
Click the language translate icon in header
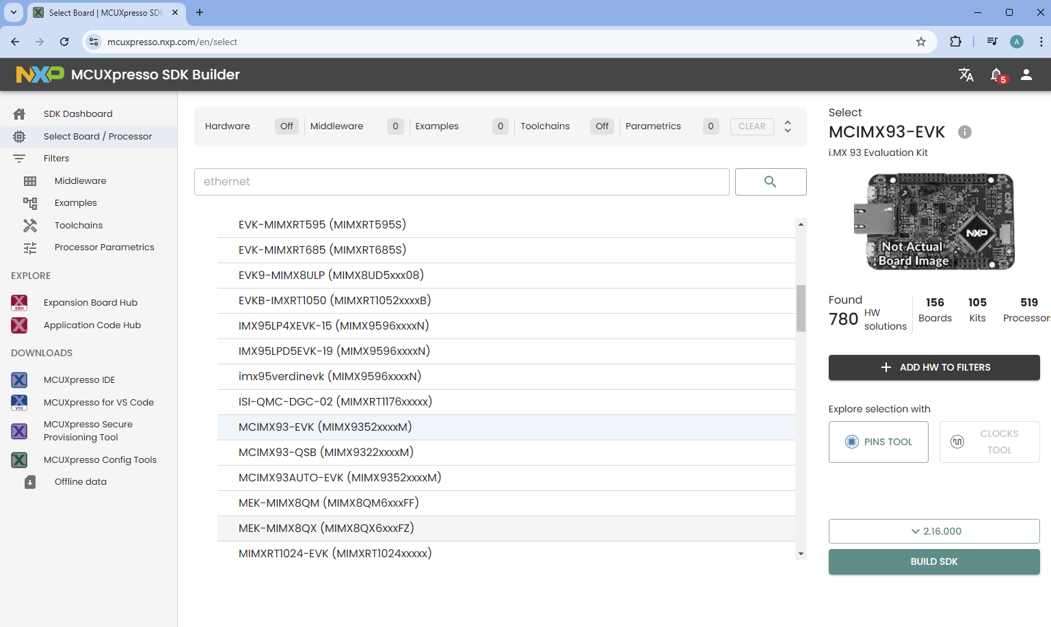point(966,75)
